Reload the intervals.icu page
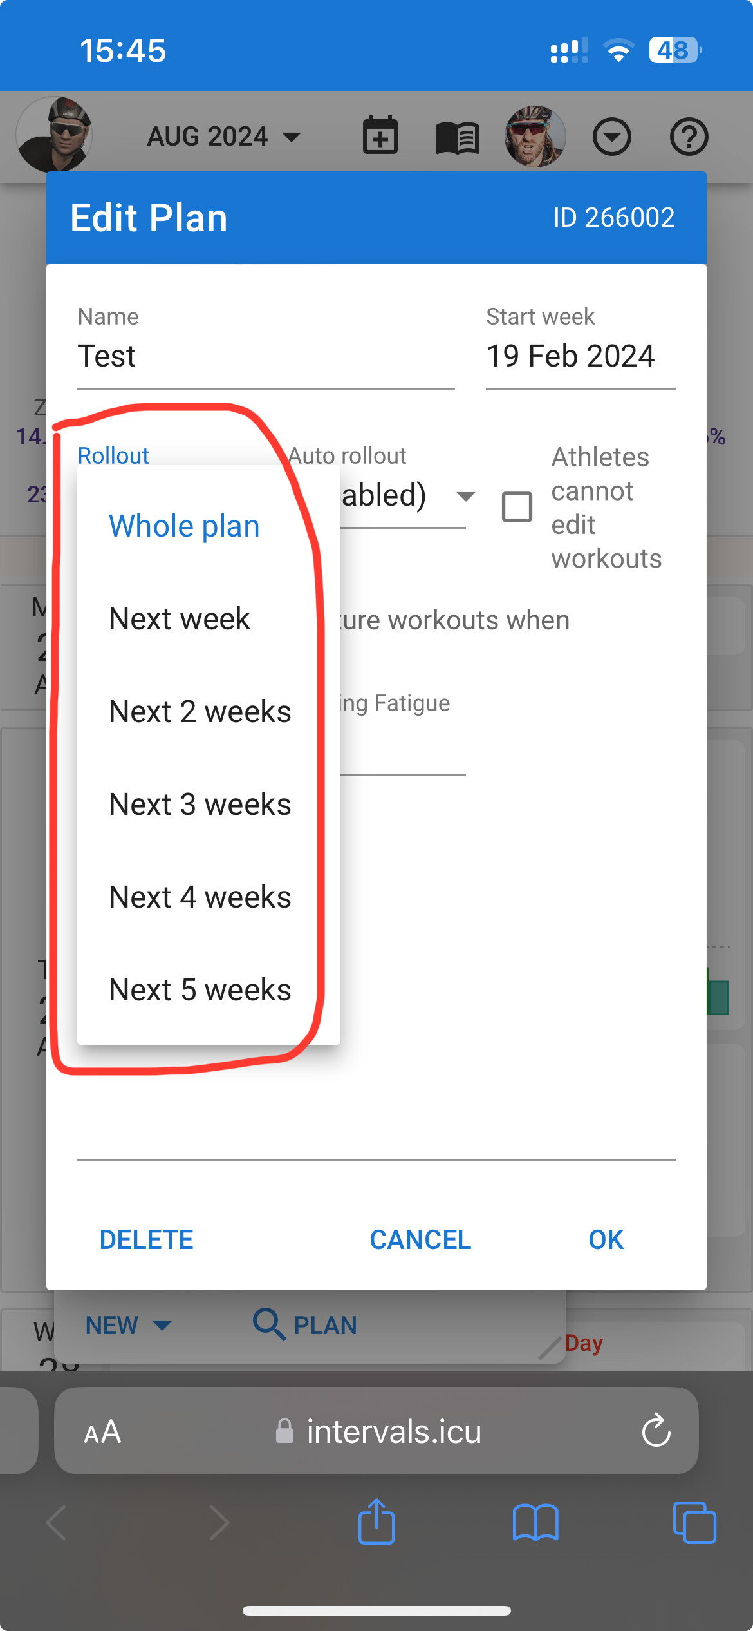This screenshot has height=1631, width=753. coord(656,1431)
